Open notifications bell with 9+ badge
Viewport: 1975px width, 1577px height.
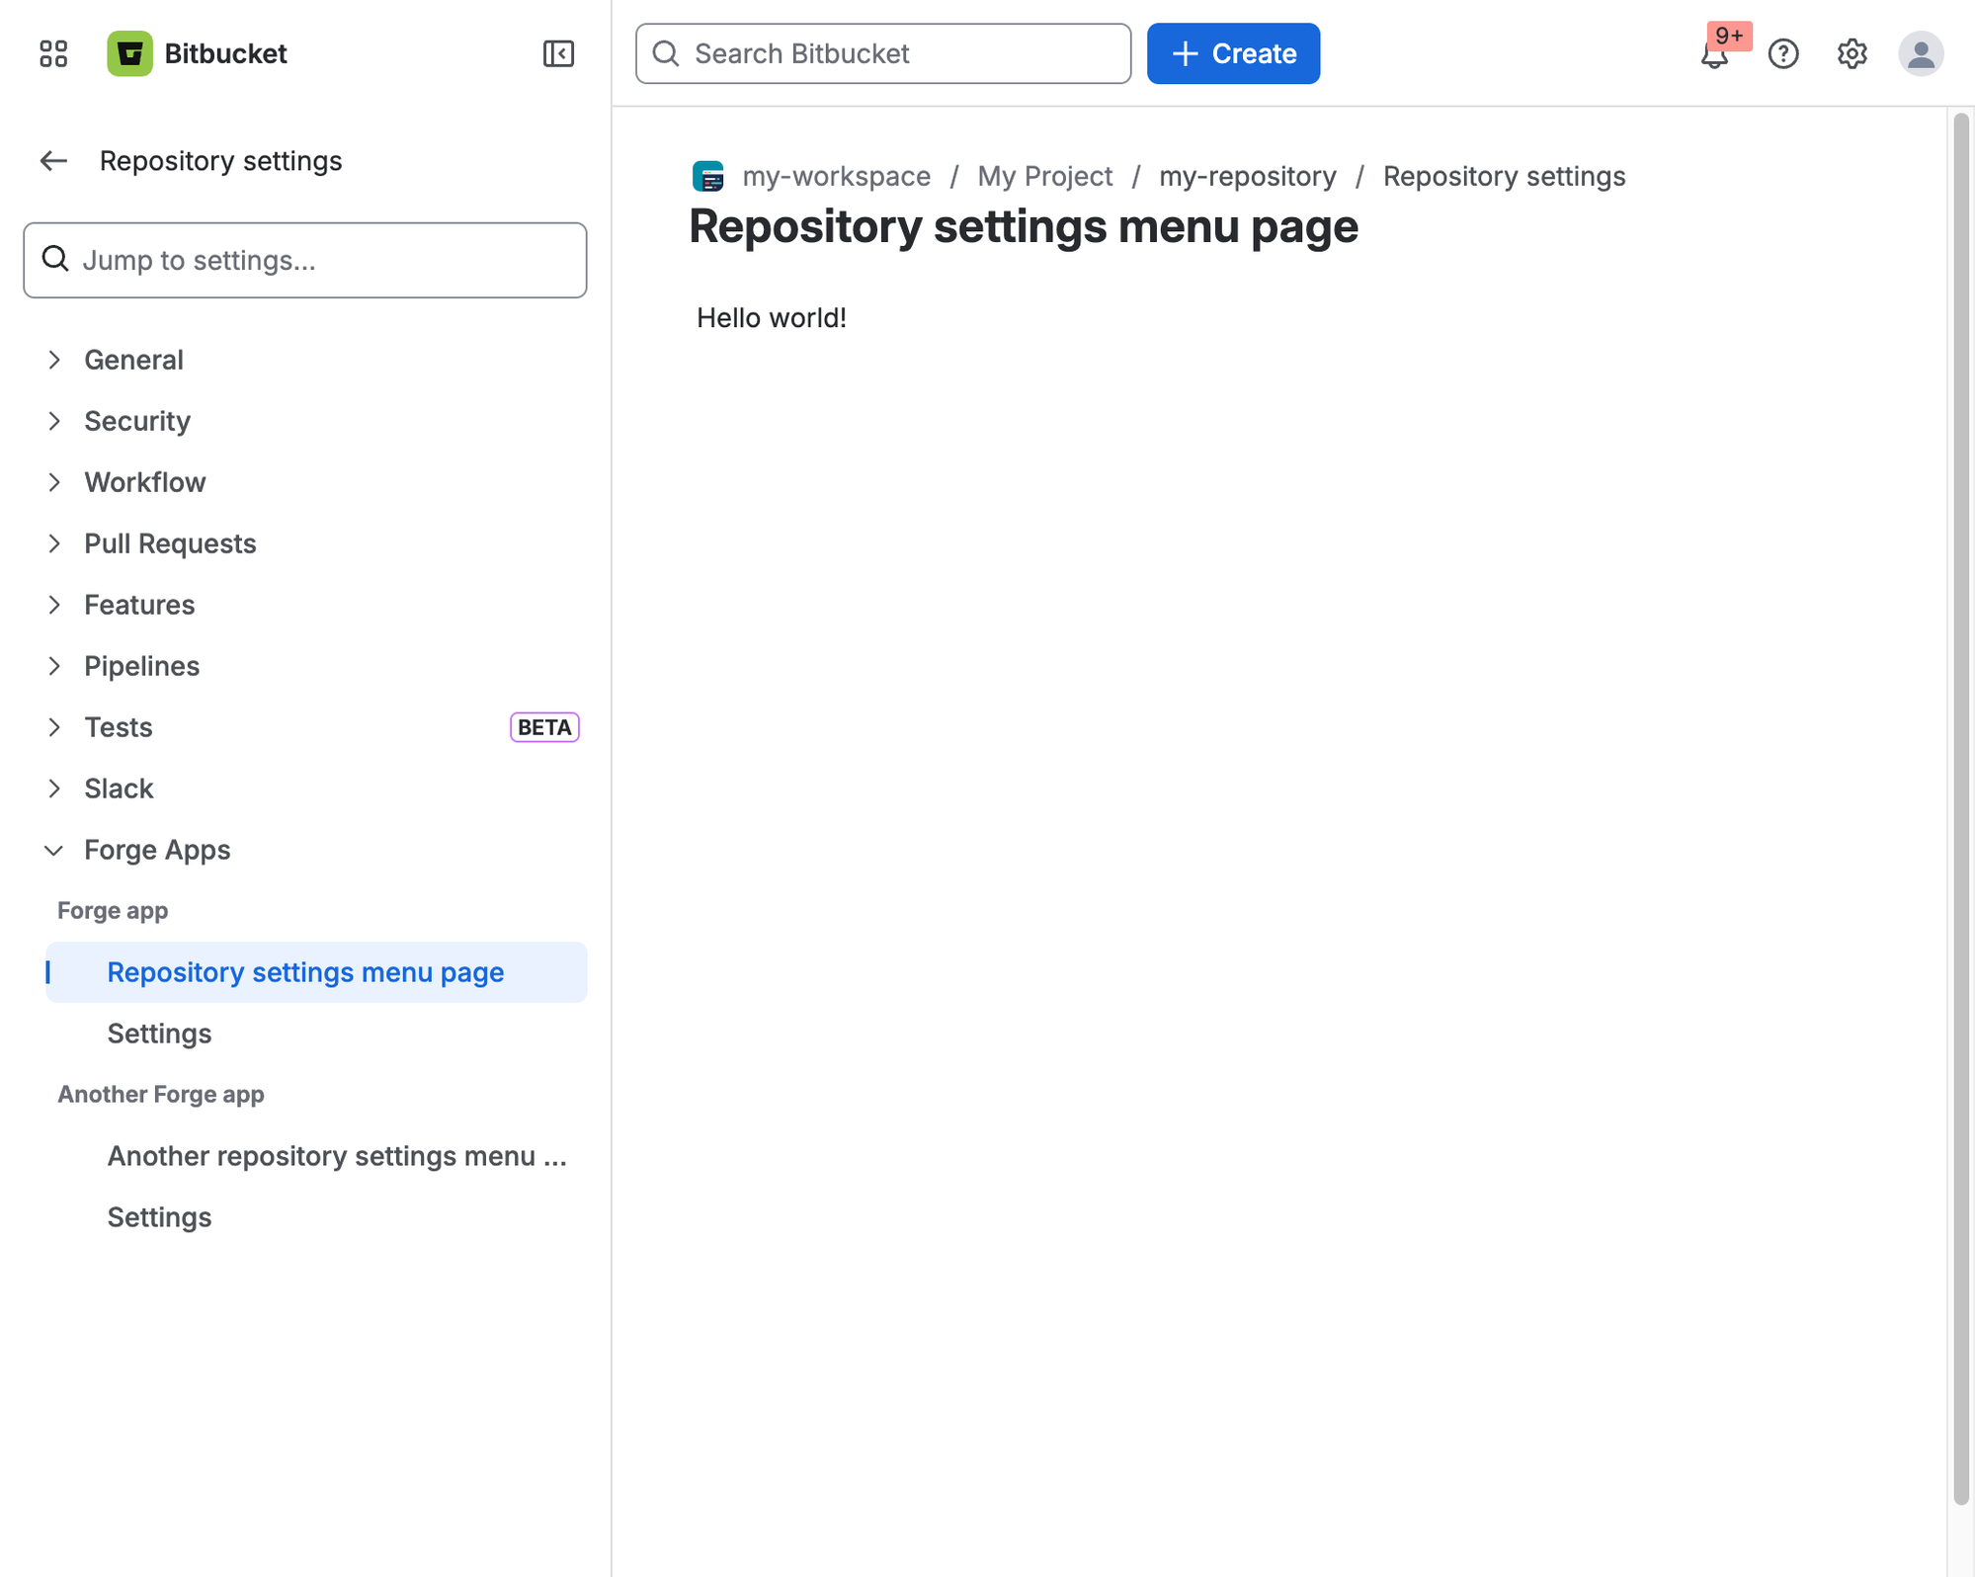pos(1715,53)
